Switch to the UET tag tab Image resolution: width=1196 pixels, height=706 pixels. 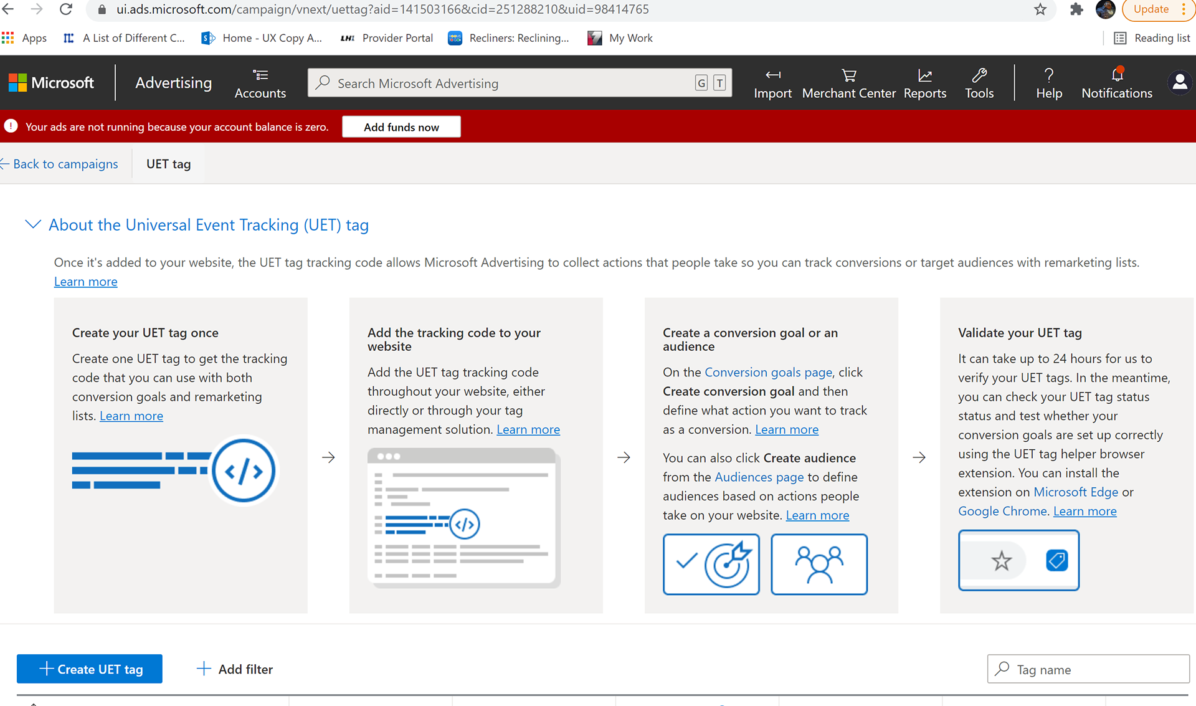pyautogui.click(x=168, y=164)
